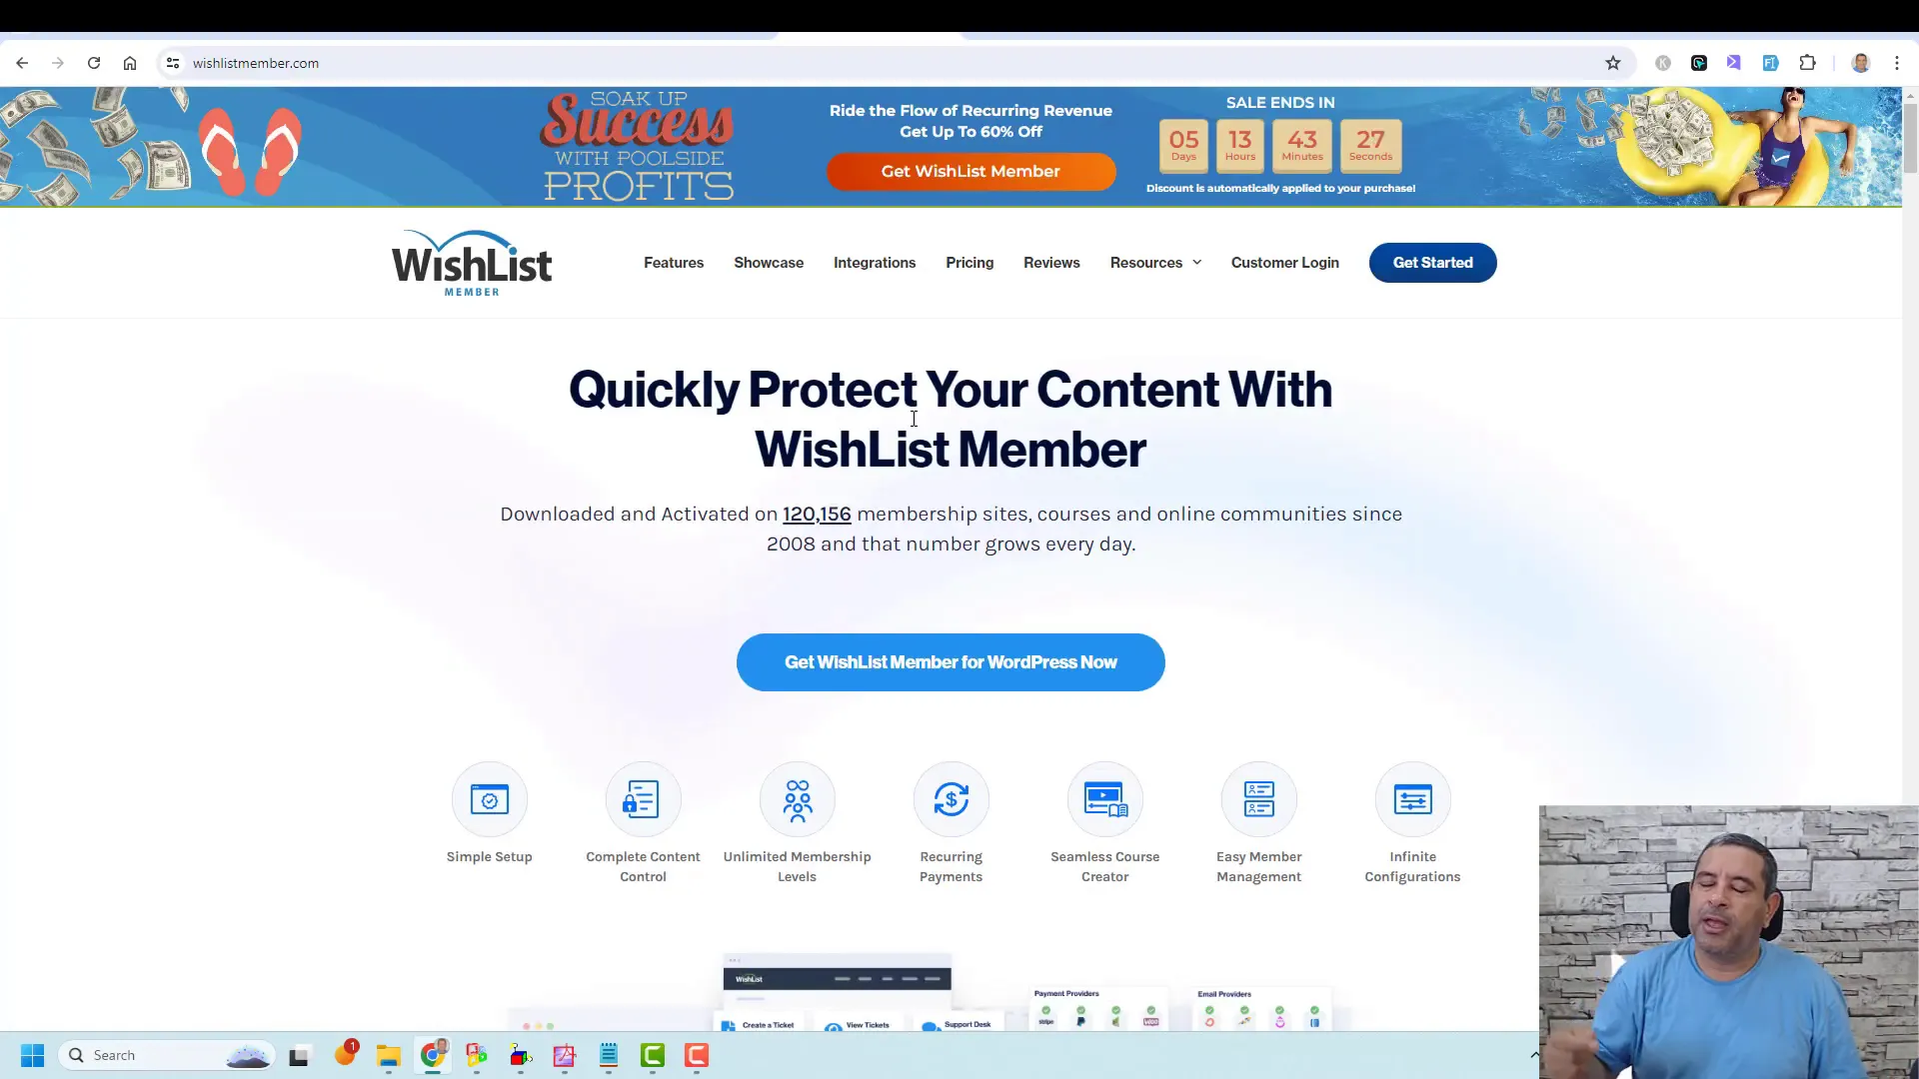Click Customer Login link
This screenshot has width=1919, height=1079.
[1285, 262]
